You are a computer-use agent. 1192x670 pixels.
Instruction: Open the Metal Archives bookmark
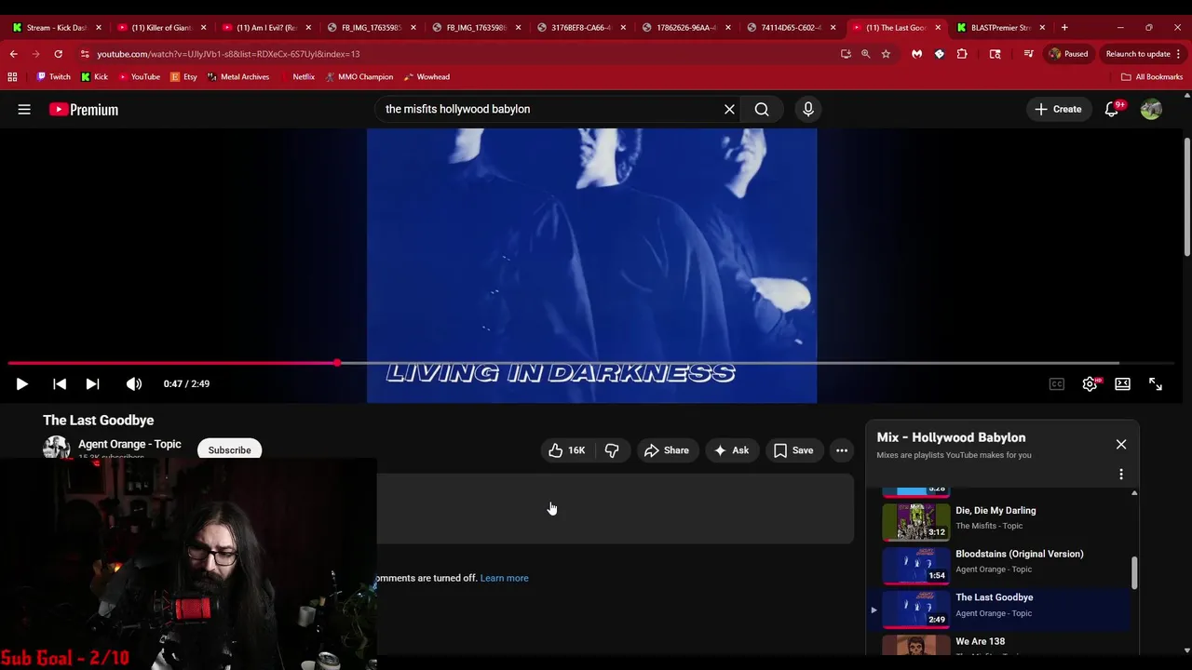(238, 77)
